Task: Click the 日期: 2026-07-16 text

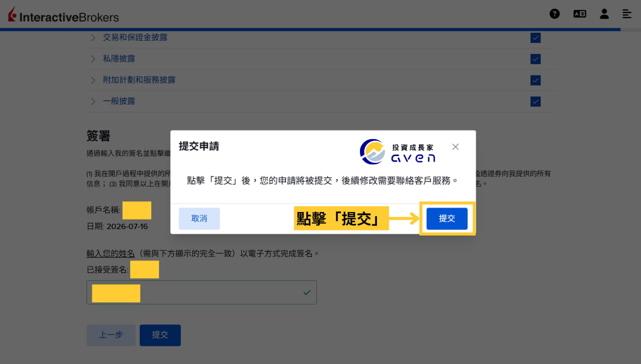Action: tap(117, 226)
